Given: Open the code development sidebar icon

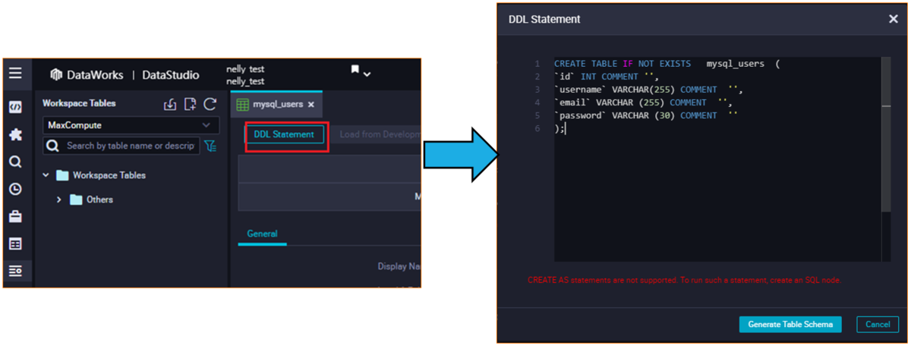Looking at the screenshot, I should [x=15, y=107].
